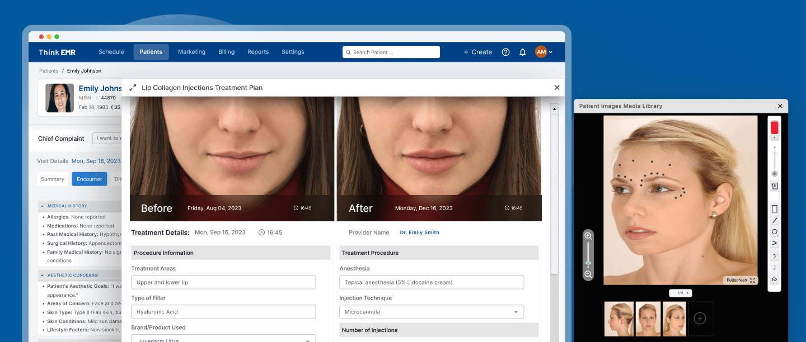The width and height of the screenshot is (806, 342).
Task: Select the third angled face thumbnail
Action: click(x=674, y=319)
